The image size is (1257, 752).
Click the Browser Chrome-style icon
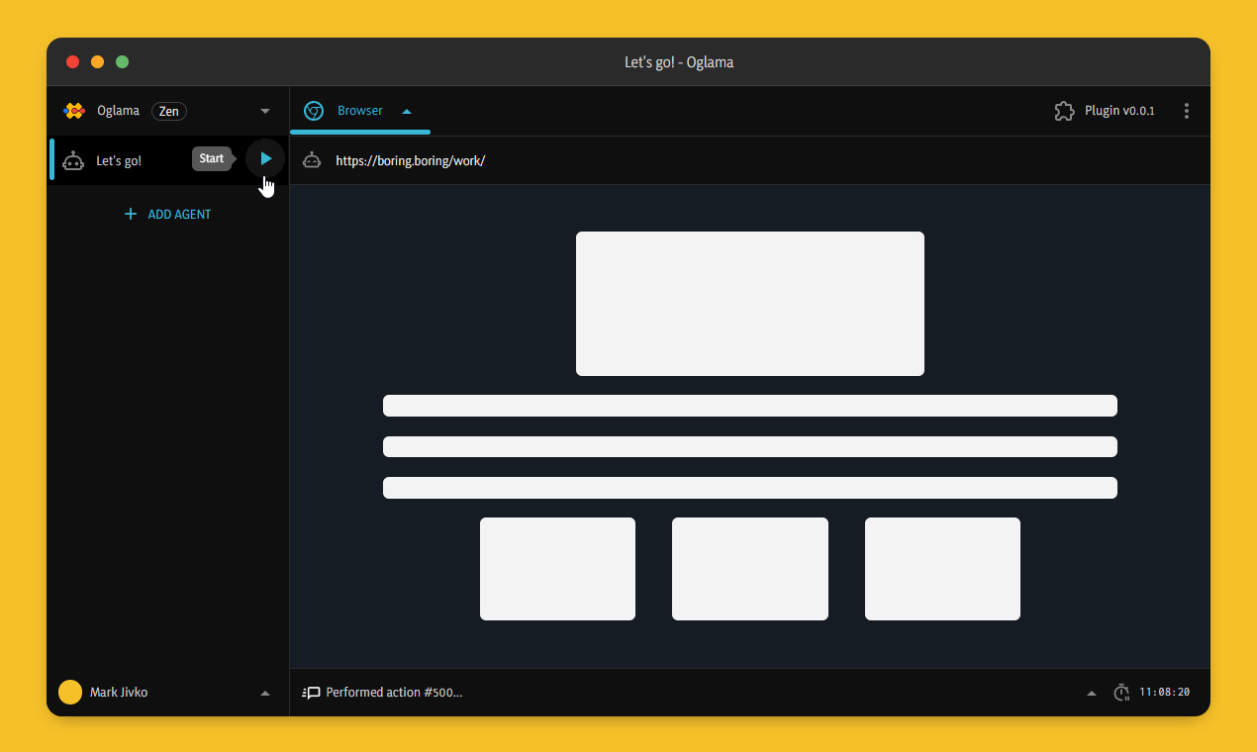click(x=314, y=111)
